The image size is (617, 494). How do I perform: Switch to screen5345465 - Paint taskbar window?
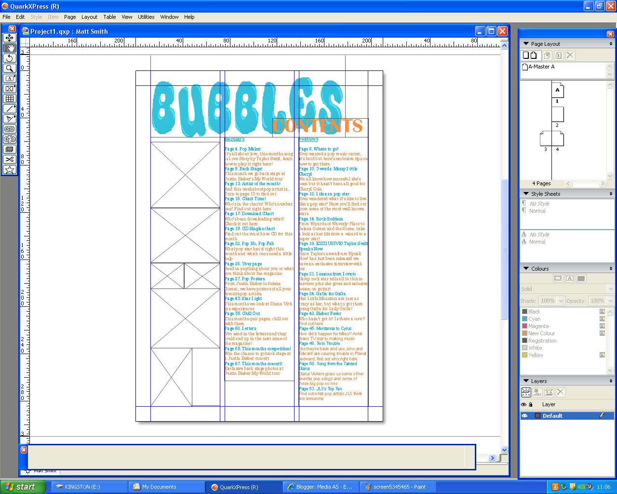pyautogui.click(x=397, y=487)
